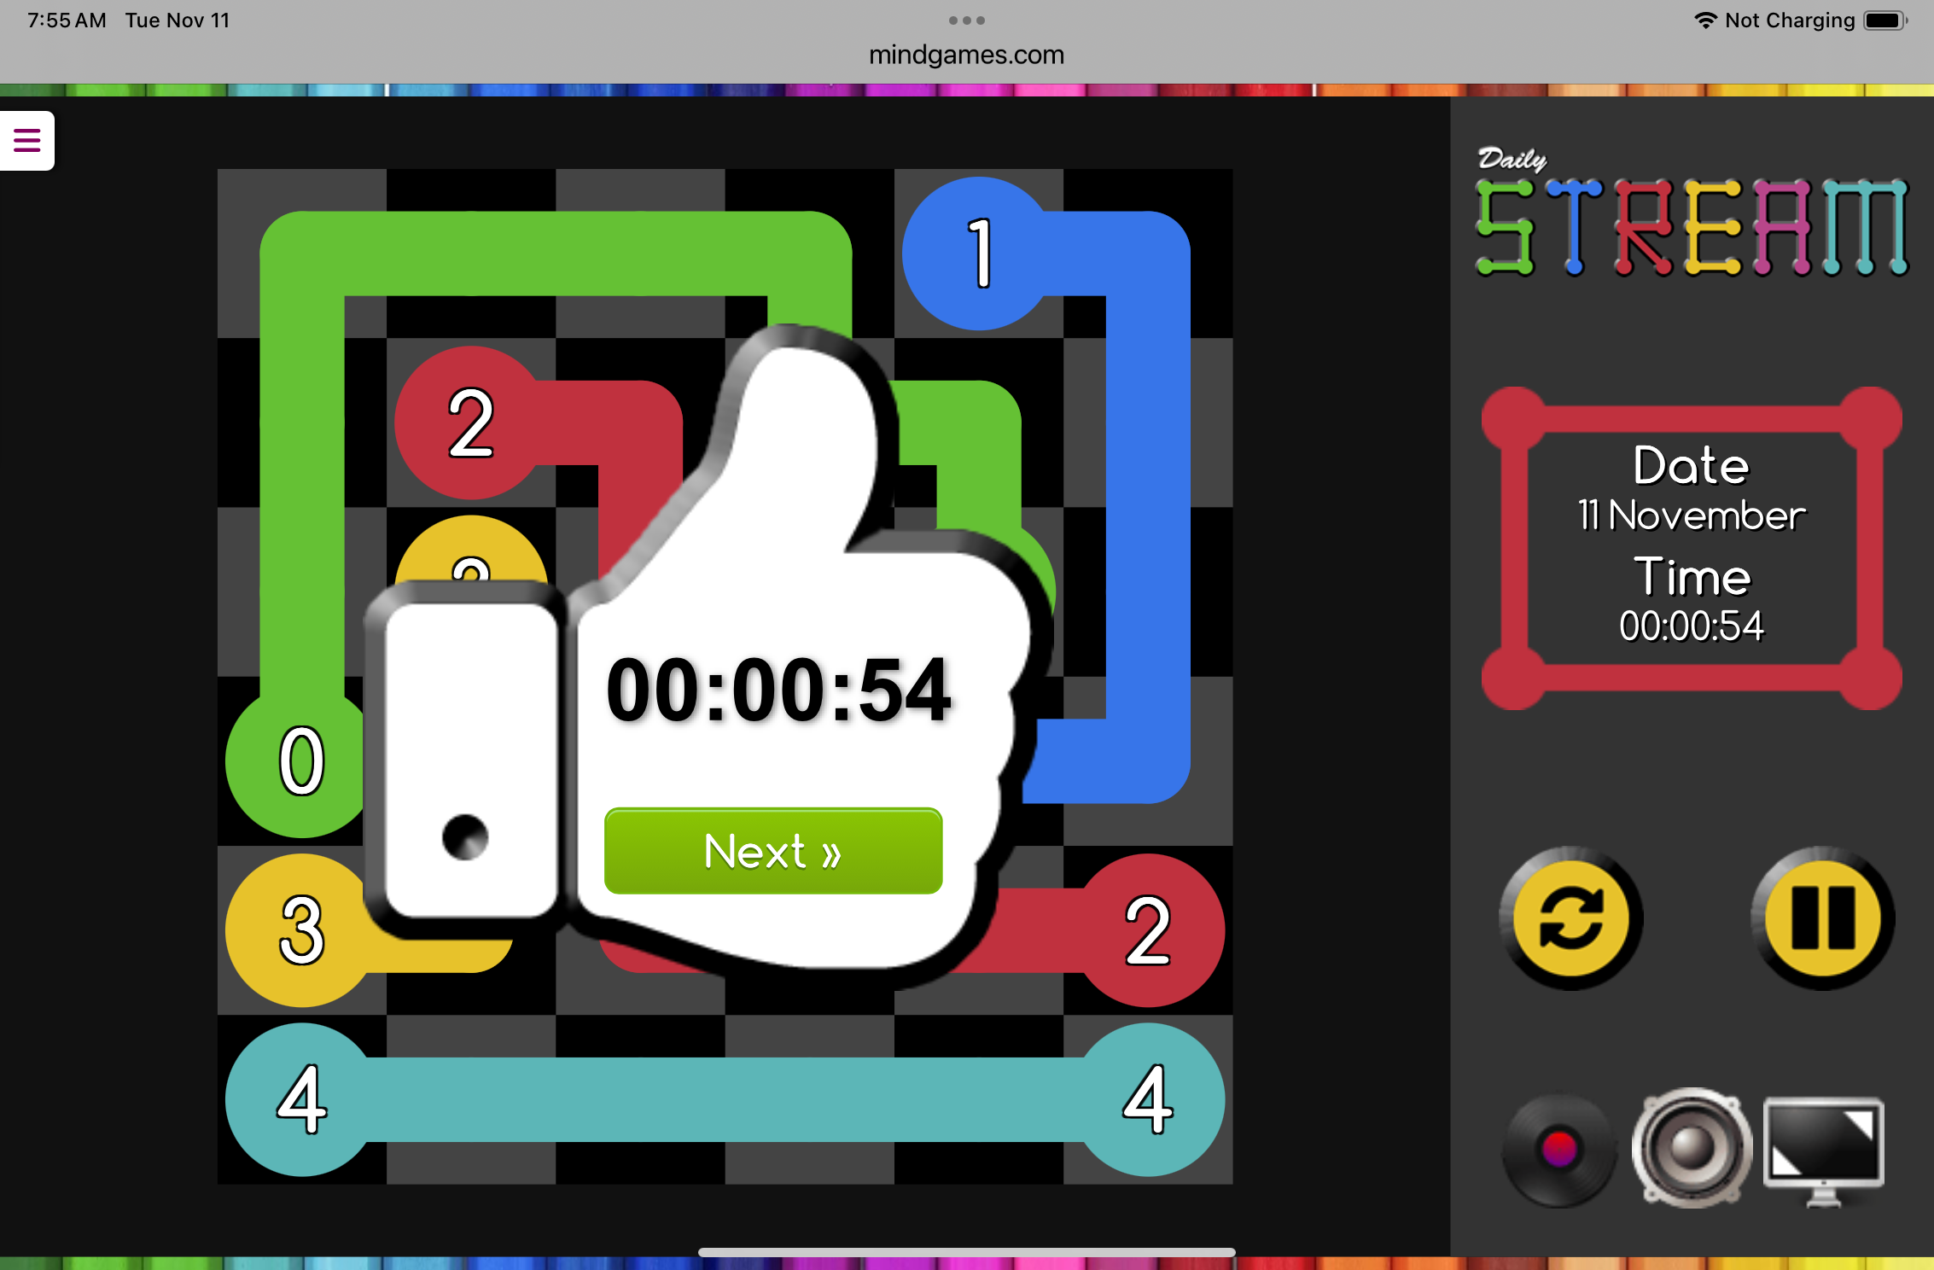This screenshot has height=1270, width=1934.
Task: Toggle fullscreen with the monitor icon
Action: (1824, 1147)
